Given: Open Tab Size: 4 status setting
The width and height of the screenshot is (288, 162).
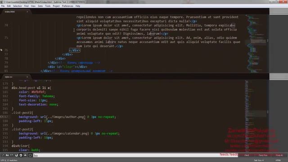Looking at the screenshot, I should [x=259, y=160].
